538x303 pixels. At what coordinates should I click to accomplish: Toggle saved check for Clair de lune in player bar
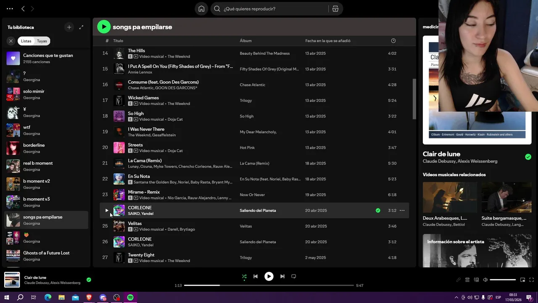(89, 279)
